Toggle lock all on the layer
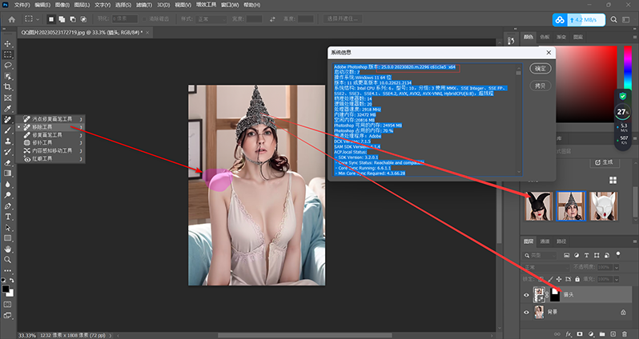This screenshot has width=639, height=339. click(x=577, y=279)
